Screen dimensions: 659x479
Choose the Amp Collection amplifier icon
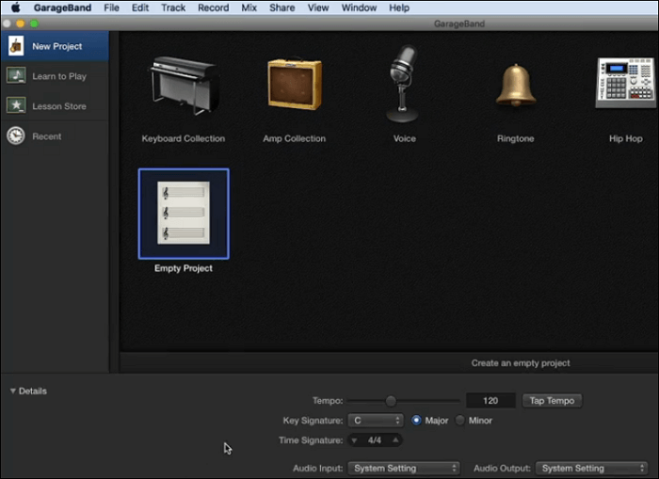coord(295,84)
